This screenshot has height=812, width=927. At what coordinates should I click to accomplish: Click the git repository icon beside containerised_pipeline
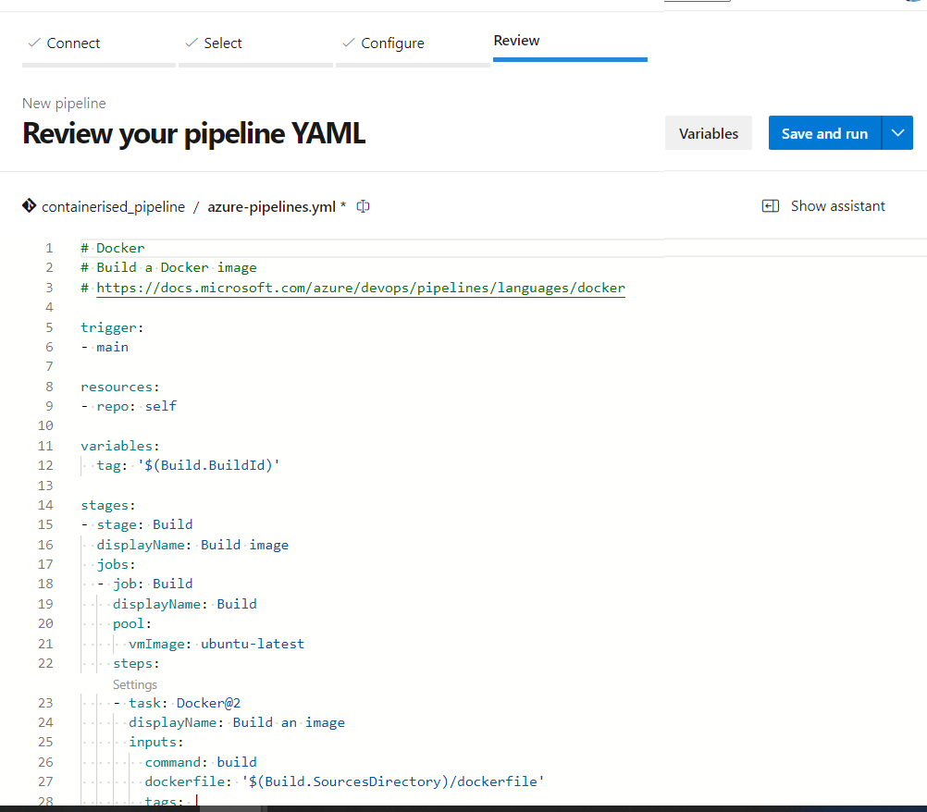click(30, 206)
